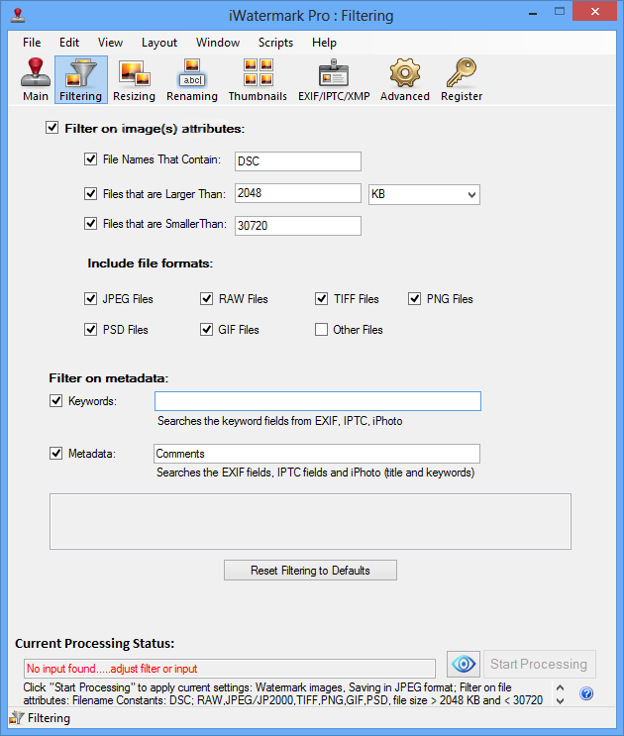
Task: Click the Filtering icon in status bar
Action: (x=17, y=718)
